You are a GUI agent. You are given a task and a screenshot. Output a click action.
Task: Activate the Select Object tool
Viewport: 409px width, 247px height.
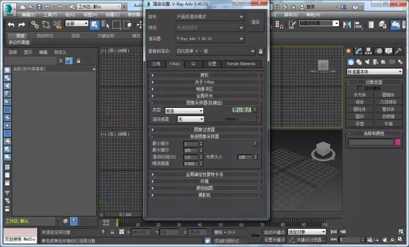[94, 25]
